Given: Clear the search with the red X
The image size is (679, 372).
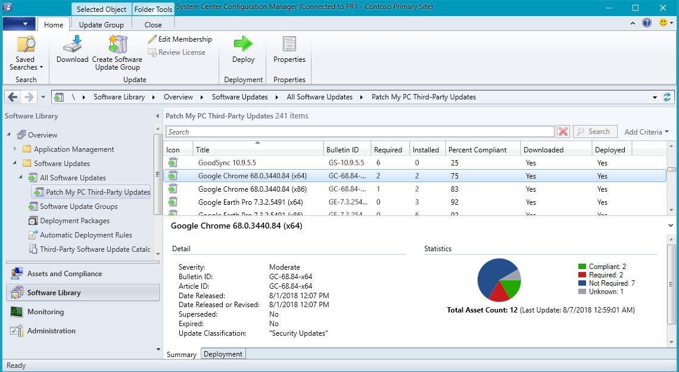Looking at the screenshot, I should [563, 132].
